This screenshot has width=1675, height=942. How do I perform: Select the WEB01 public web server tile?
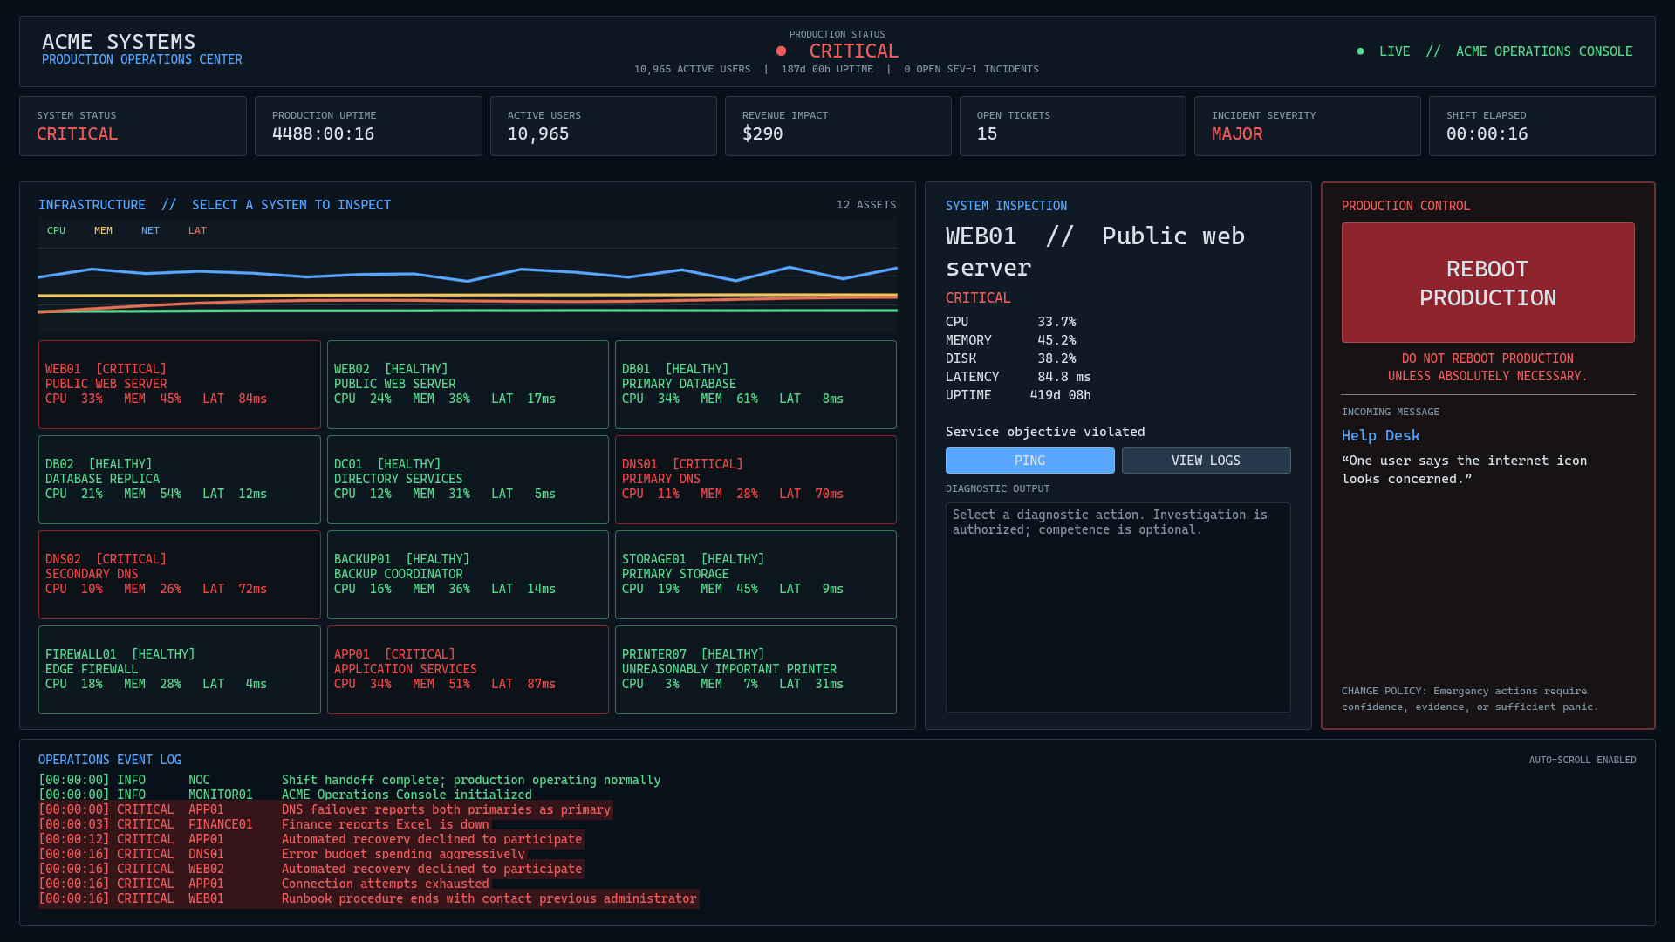pos(180,385)
